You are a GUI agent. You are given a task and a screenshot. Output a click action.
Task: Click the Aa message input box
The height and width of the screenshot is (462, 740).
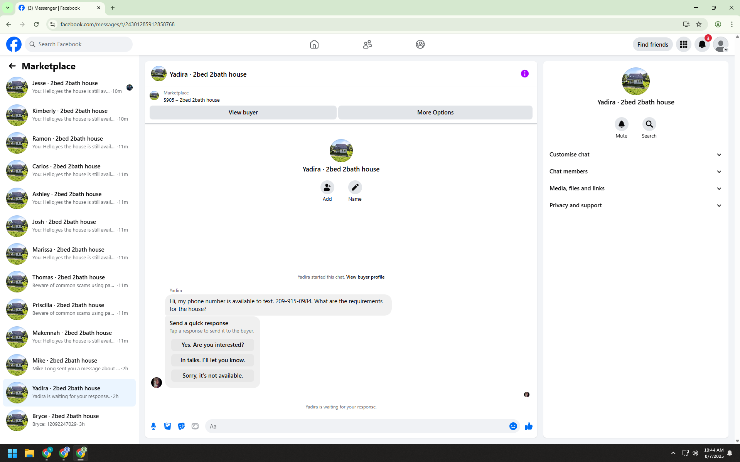click(x=357, y=426)
